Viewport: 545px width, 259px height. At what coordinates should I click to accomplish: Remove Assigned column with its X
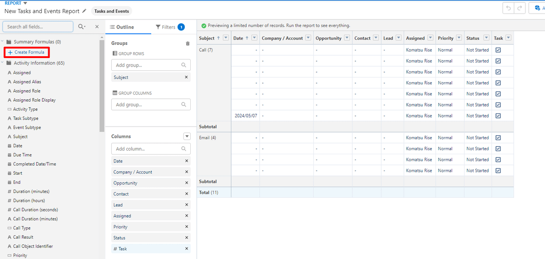pos(186,216)
